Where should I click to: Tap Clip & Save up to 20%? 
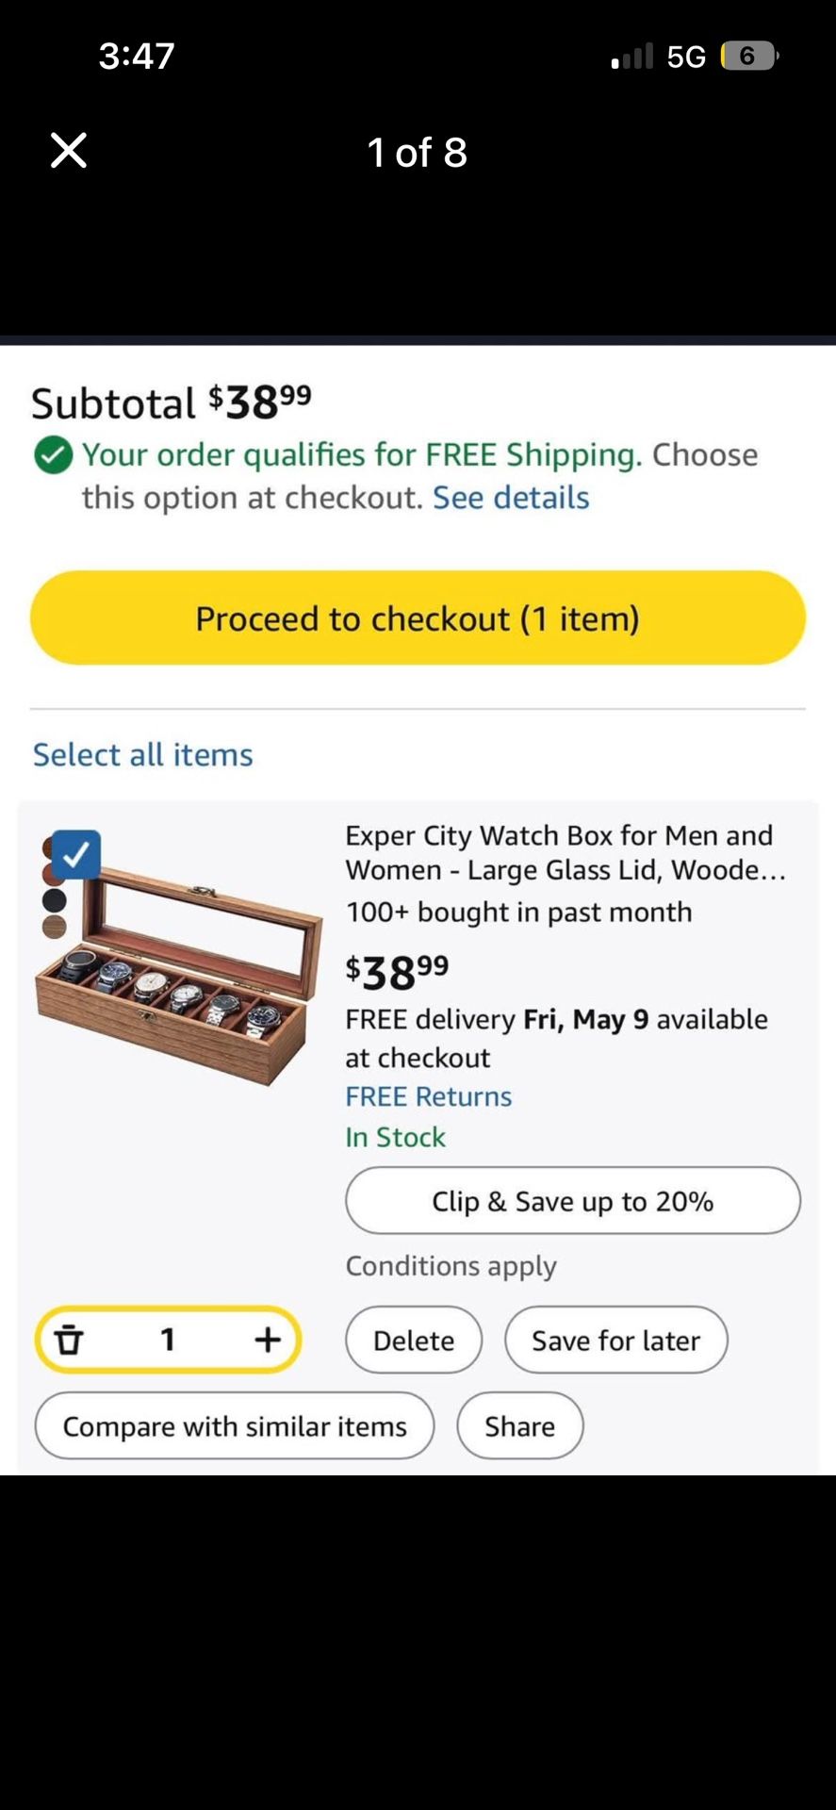point(571,1200)
